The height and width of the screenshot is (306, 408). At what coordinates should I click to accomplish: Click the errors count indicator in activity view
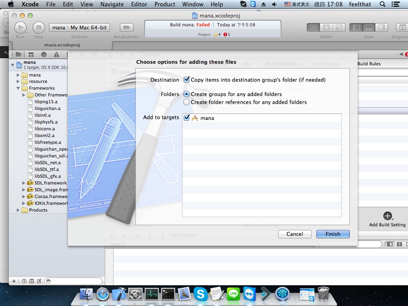(227, 34)
